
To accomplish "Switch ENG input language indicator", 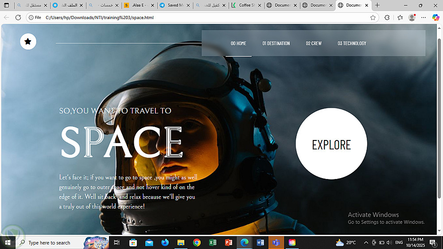I will point(399,242).
